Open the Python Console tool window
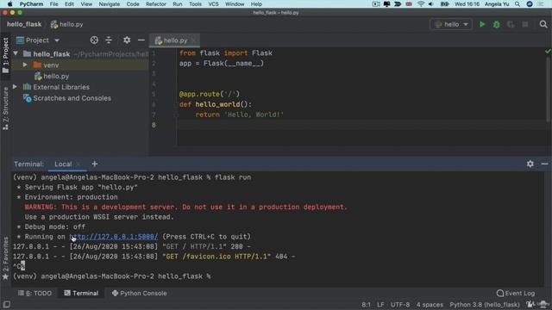This screenshot has height=310, width=552. point(140,293)
